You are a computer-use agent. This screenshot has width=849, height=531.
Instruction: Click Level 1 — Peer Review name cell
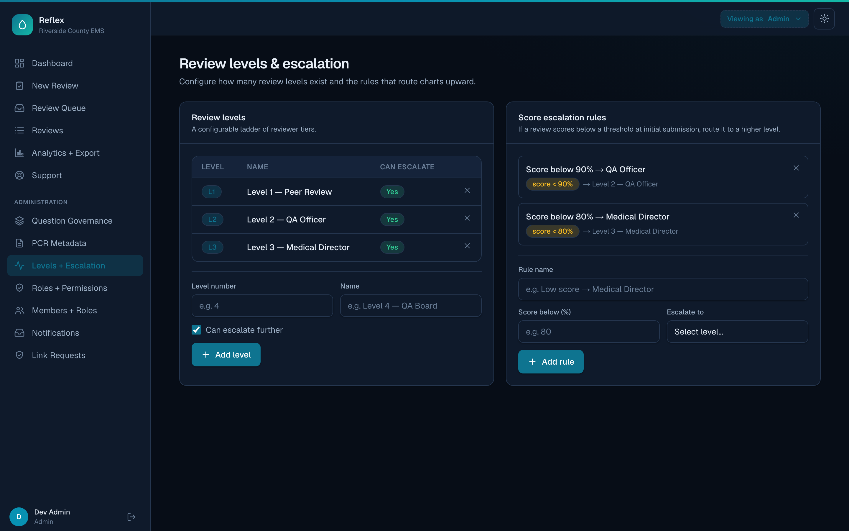[x=289, y=192]
